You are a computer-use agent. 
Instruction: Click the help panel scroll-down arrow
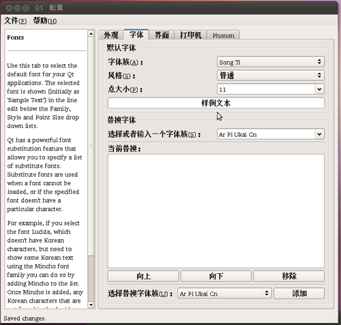pyautogui.click(x=91, y=305)
